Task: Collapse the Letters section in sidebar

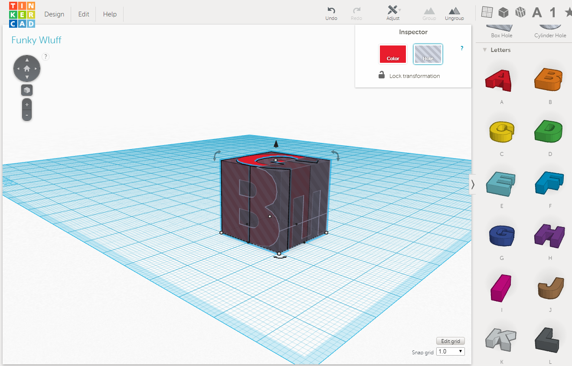Action: pos(484,50)
